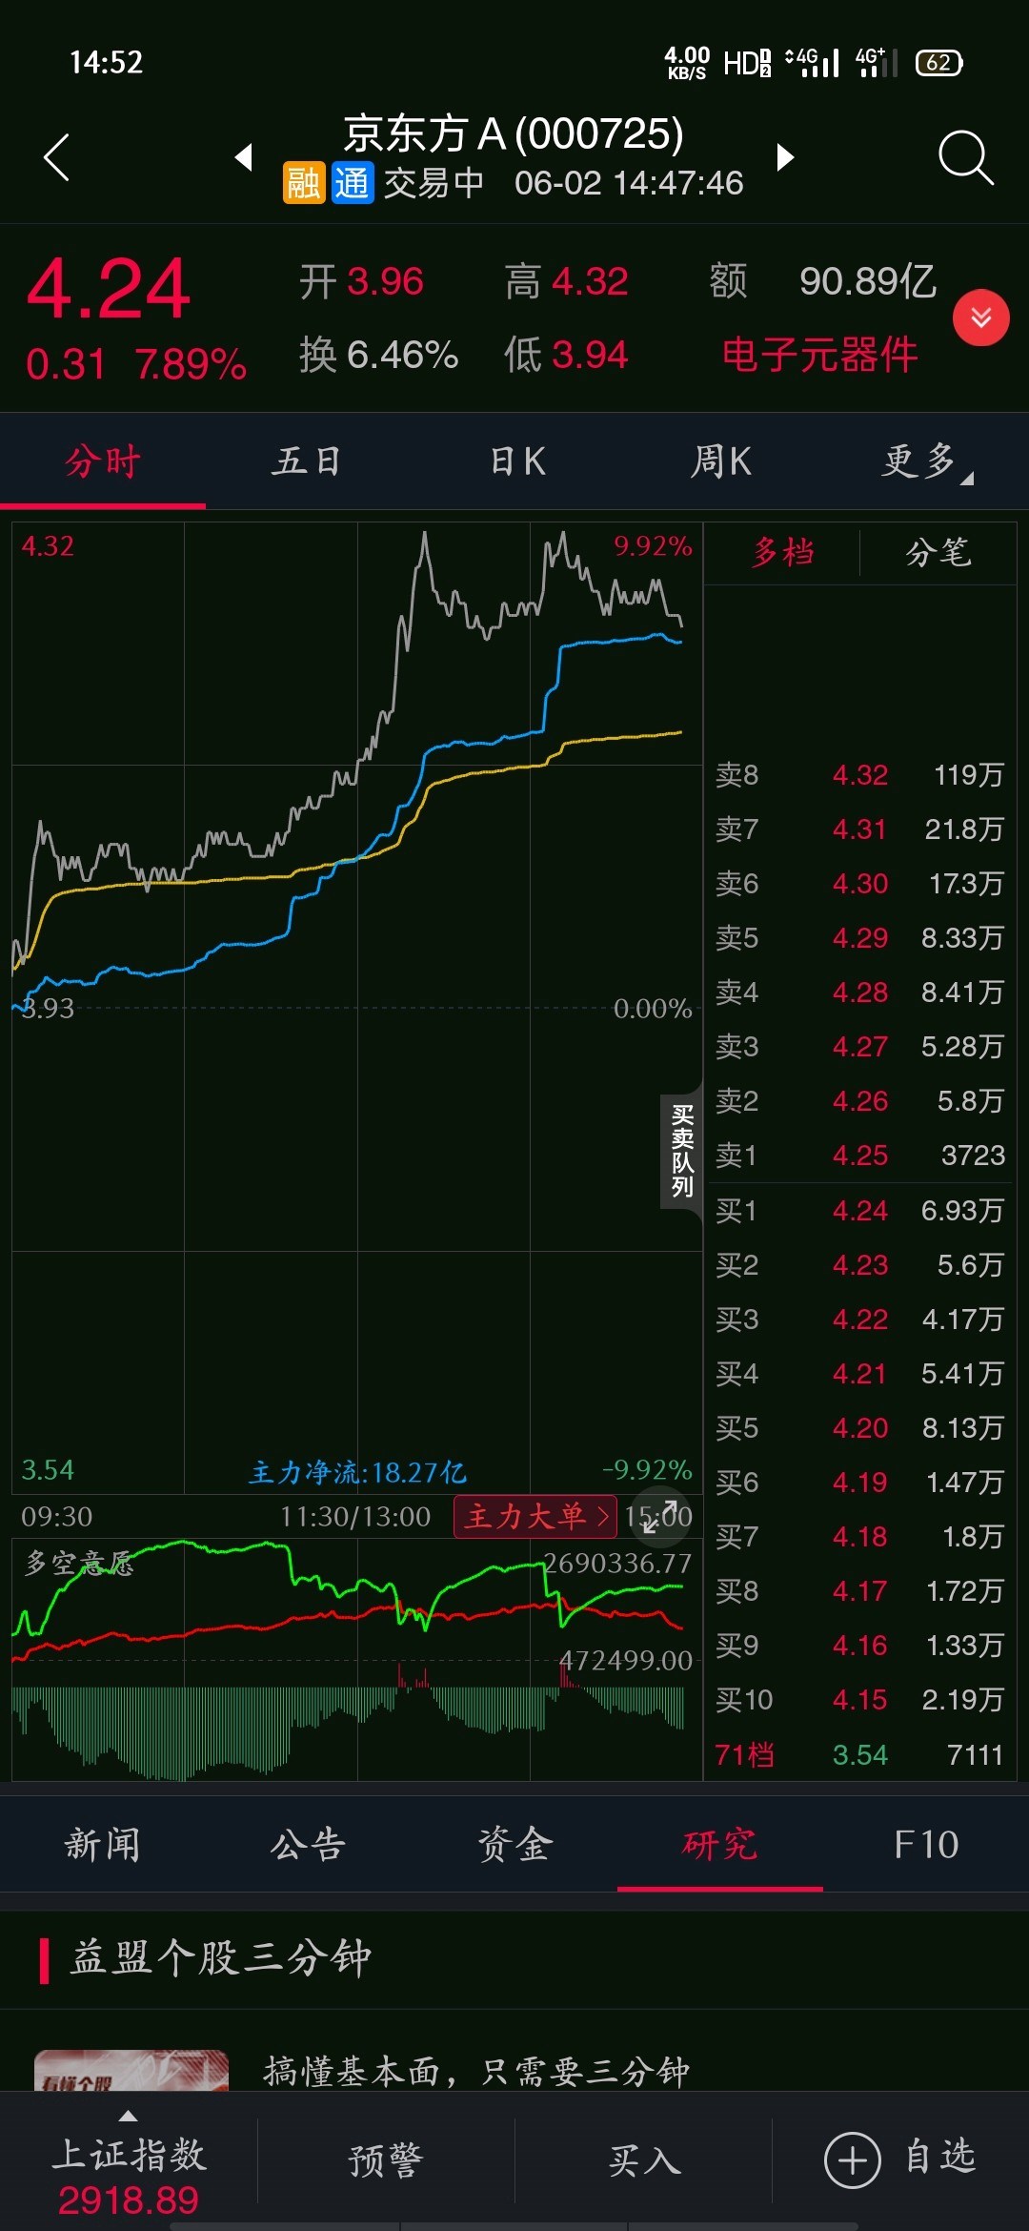This screenshot has width=1029, height=2231.
Task: Open article 搞懂基本面，只需要三分钟
Action: [476, 2071]
